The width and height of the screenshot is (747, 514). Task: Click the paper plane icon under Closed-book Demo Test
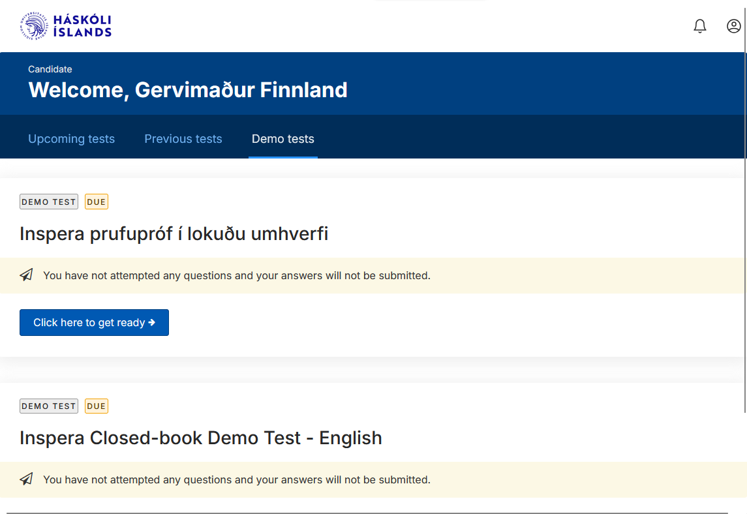(26, 479)
